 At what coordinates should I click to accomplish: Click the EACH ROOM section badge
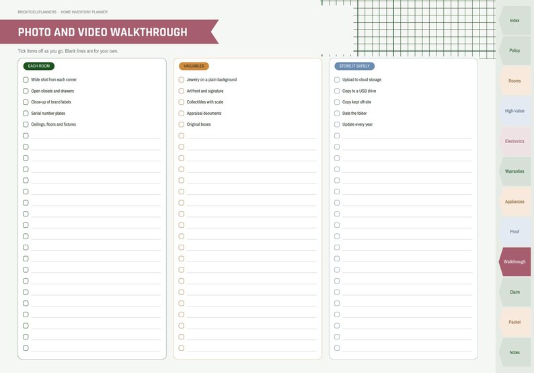pos(39,66)
